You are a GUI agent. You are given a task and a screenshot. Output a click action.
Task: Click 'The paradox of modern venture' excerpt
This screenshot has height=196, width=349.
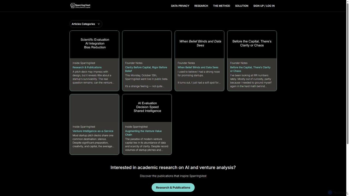click(147, 144)
